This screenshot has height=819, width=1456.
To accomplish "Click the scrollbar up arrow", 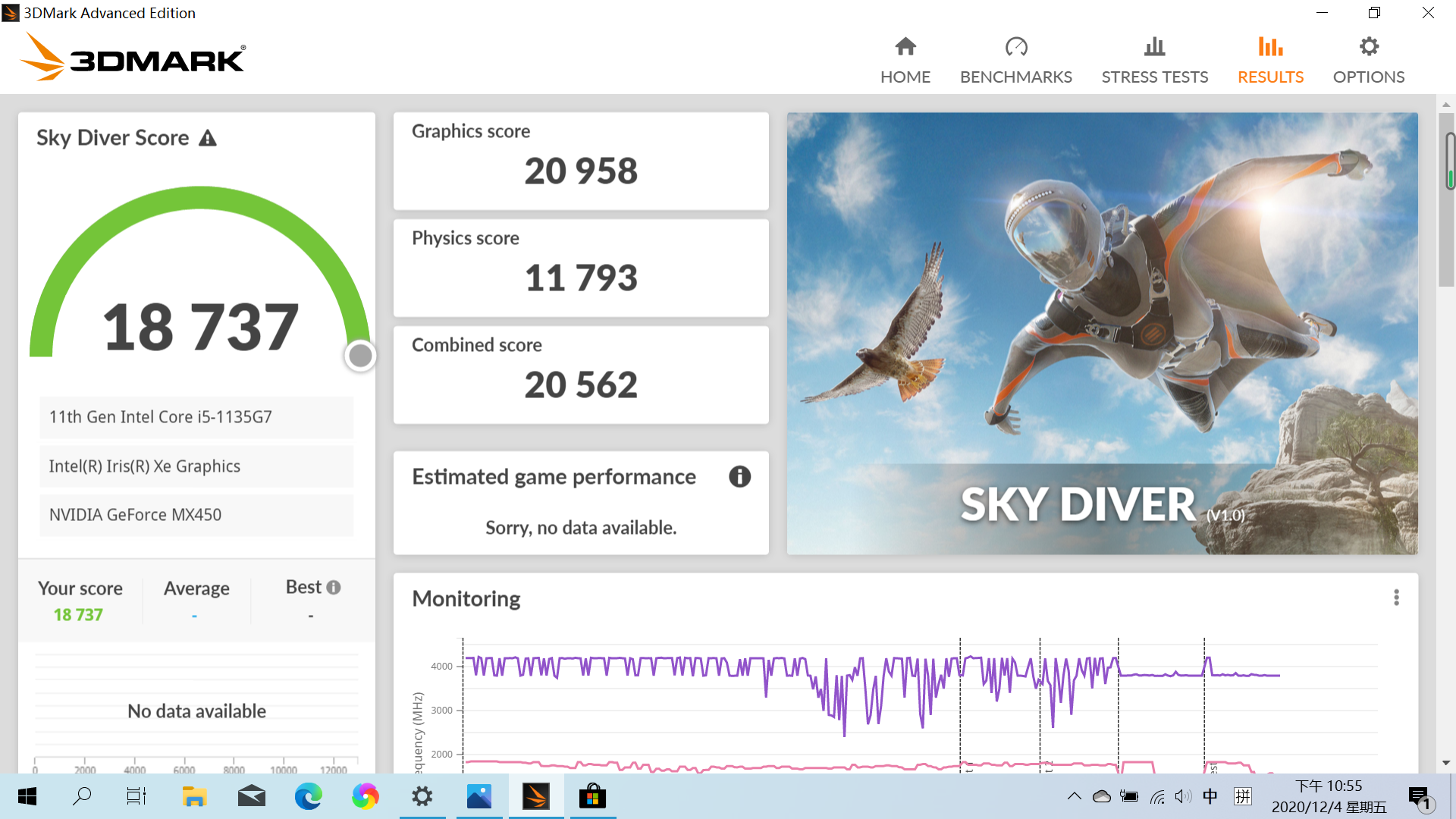I will click(1446, 105).
